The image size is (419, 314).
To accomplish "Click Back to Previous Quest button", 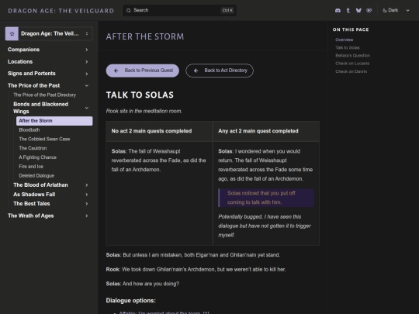I will click(x=143, y=71).
